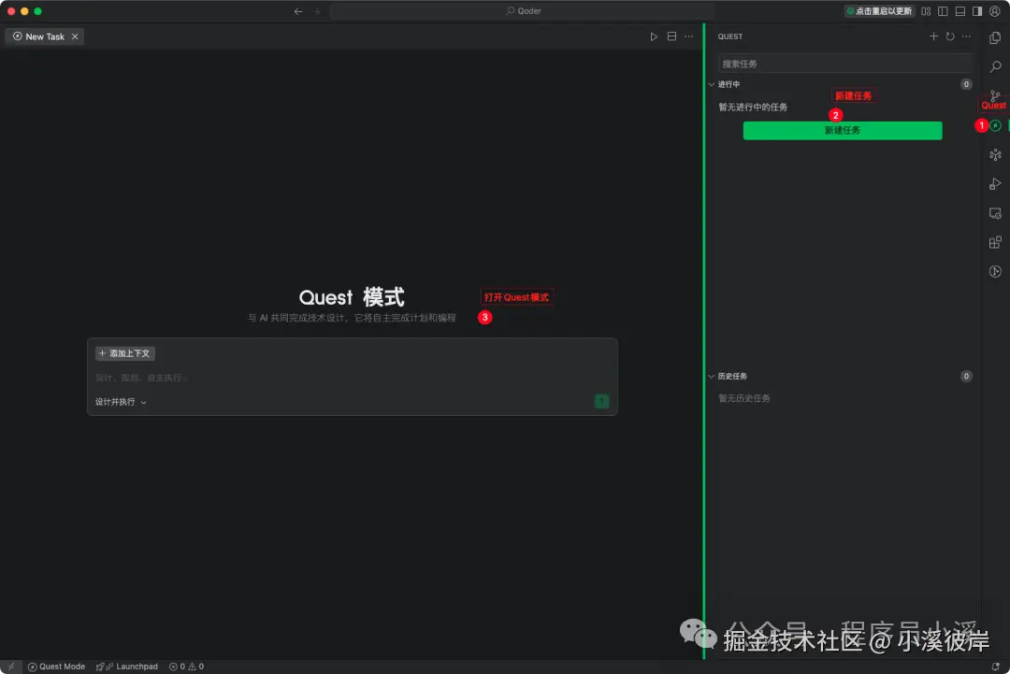Open the account profile icon at top right
Image resolution: width=1010 pixels, height=674 pixels.
click(x=994, y=11)
